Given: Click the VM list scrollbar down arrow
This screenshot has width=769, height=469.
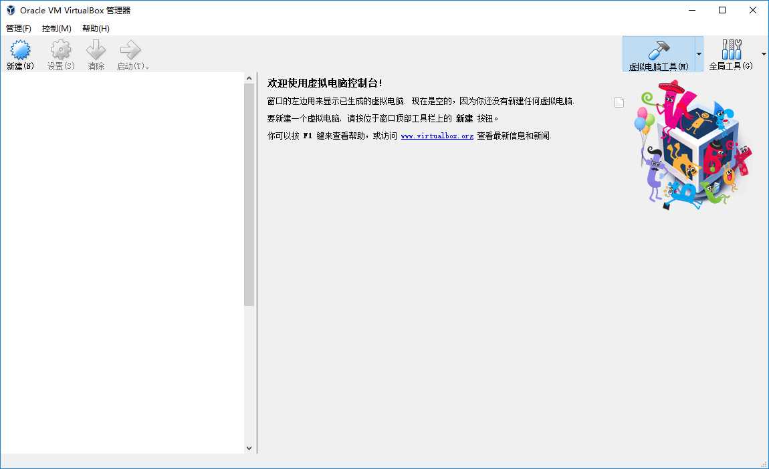Looking at the screenshot, I should 249,448.
